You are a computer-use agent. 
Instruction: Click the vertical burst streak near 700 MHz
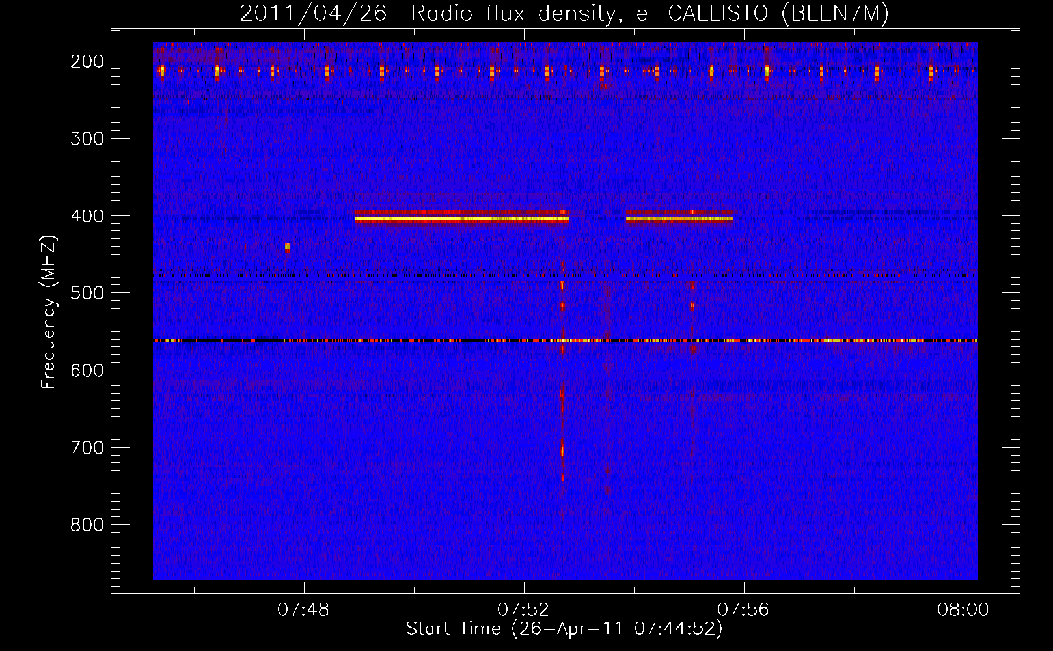coord(562,449)
